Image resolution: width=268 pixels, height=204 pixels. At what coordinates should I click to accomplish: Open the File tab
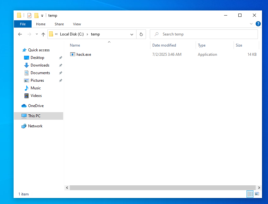point(23,24)
